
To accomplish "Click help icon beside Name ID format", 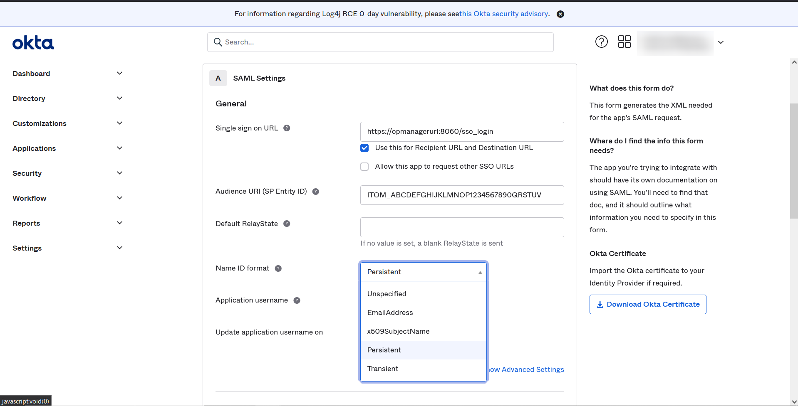I will (278, 268).
